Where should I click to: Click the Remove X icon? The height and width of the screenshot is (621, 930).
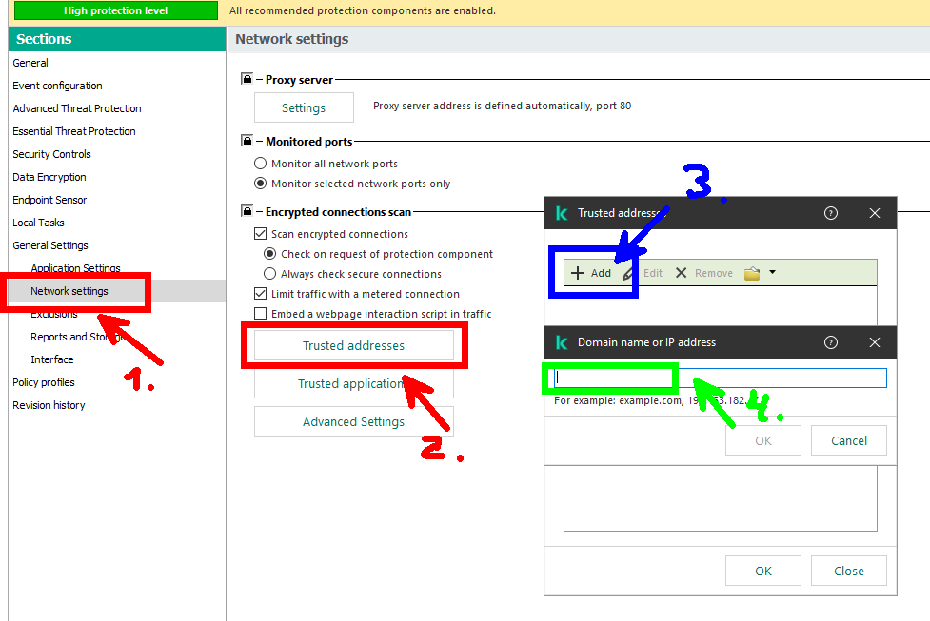pyautogui.click(x=681, y=273)
